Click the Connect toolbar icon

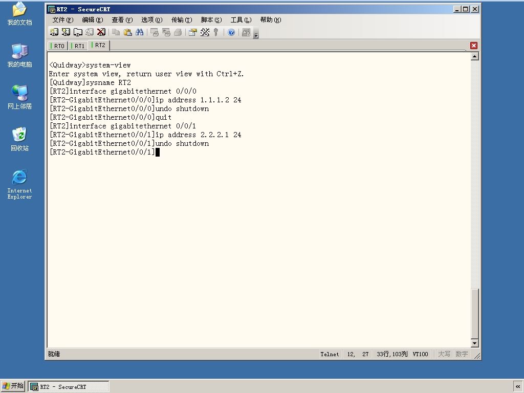coord(54,32)
